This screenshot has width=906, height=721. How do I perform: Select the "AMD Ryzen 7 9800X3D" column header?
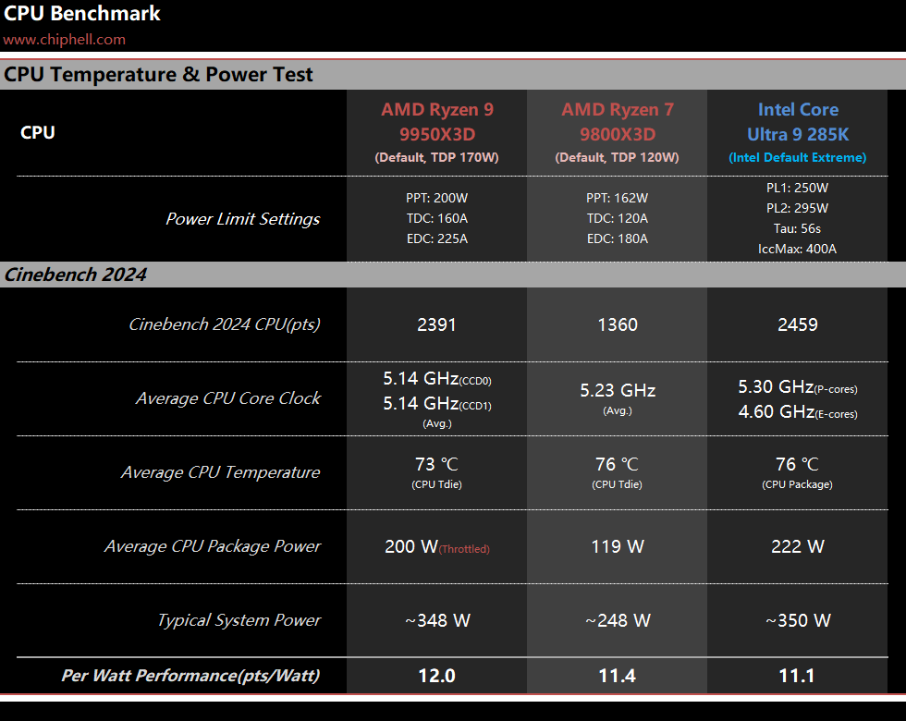(618, 122)
